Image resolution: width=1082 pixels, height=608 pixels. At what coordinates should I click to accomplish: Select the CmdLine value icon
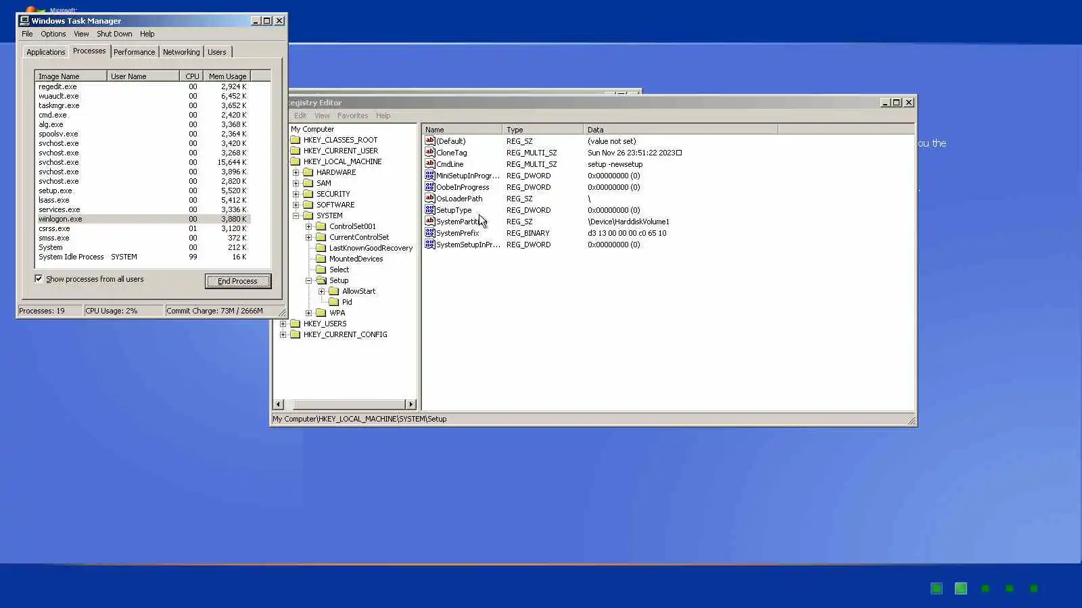point(429,164)
